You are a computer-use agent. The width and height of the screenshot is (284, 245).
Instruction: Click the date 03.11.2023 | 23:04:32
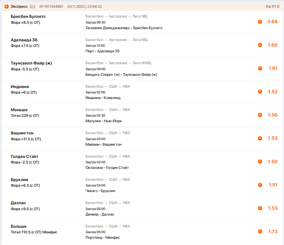tap(85, 7)
